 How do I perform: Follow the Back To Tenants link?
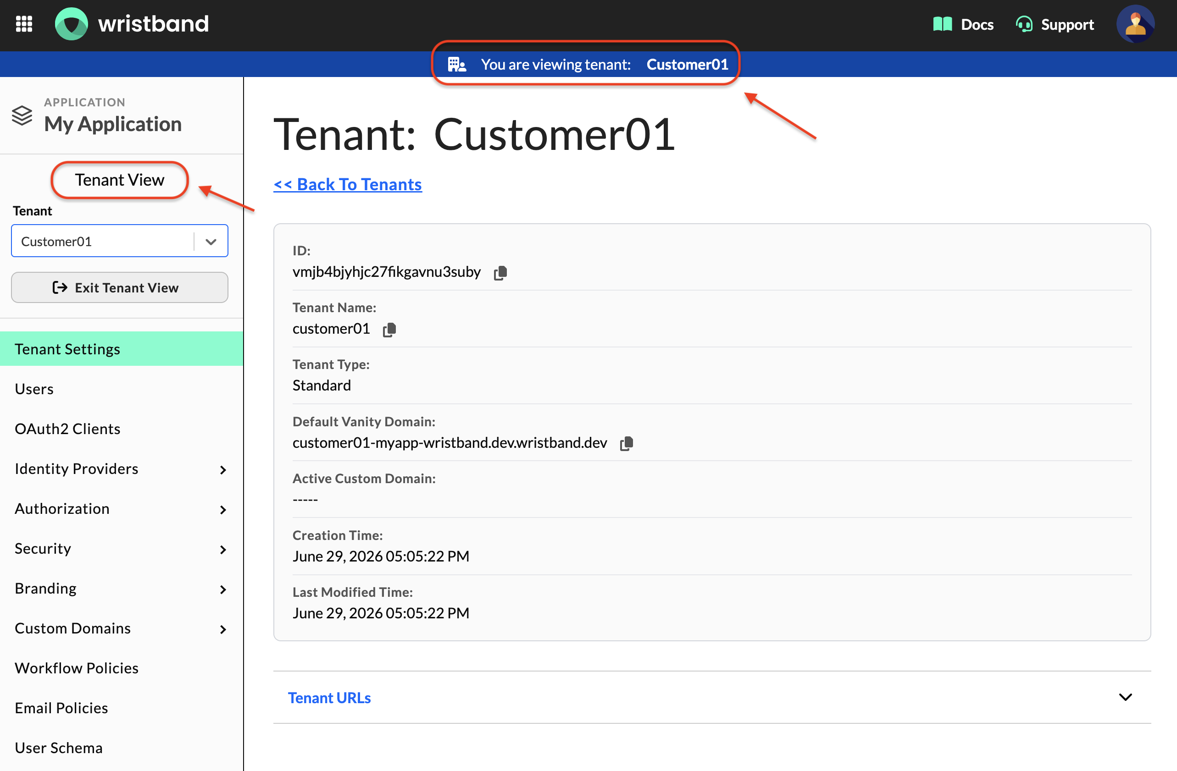(x=348, y=184)
